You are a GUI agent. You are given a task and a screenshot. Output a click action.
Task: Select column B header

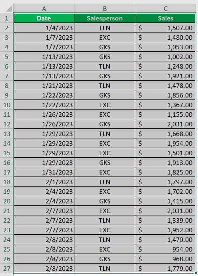105,8
